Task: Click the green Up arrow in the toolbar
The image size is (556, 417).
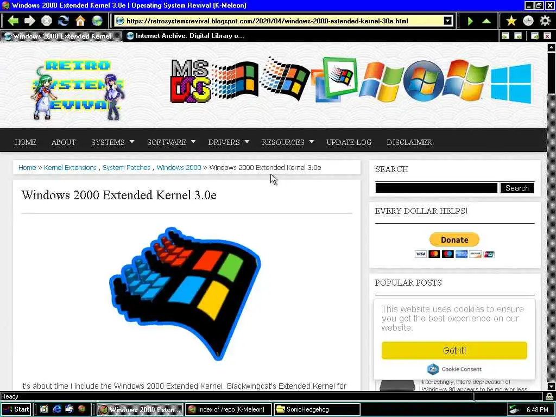Action: pyautogui.click(x=486, y=21)
